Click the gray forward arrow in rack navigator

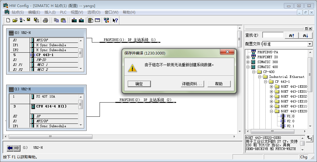(17, 148)
